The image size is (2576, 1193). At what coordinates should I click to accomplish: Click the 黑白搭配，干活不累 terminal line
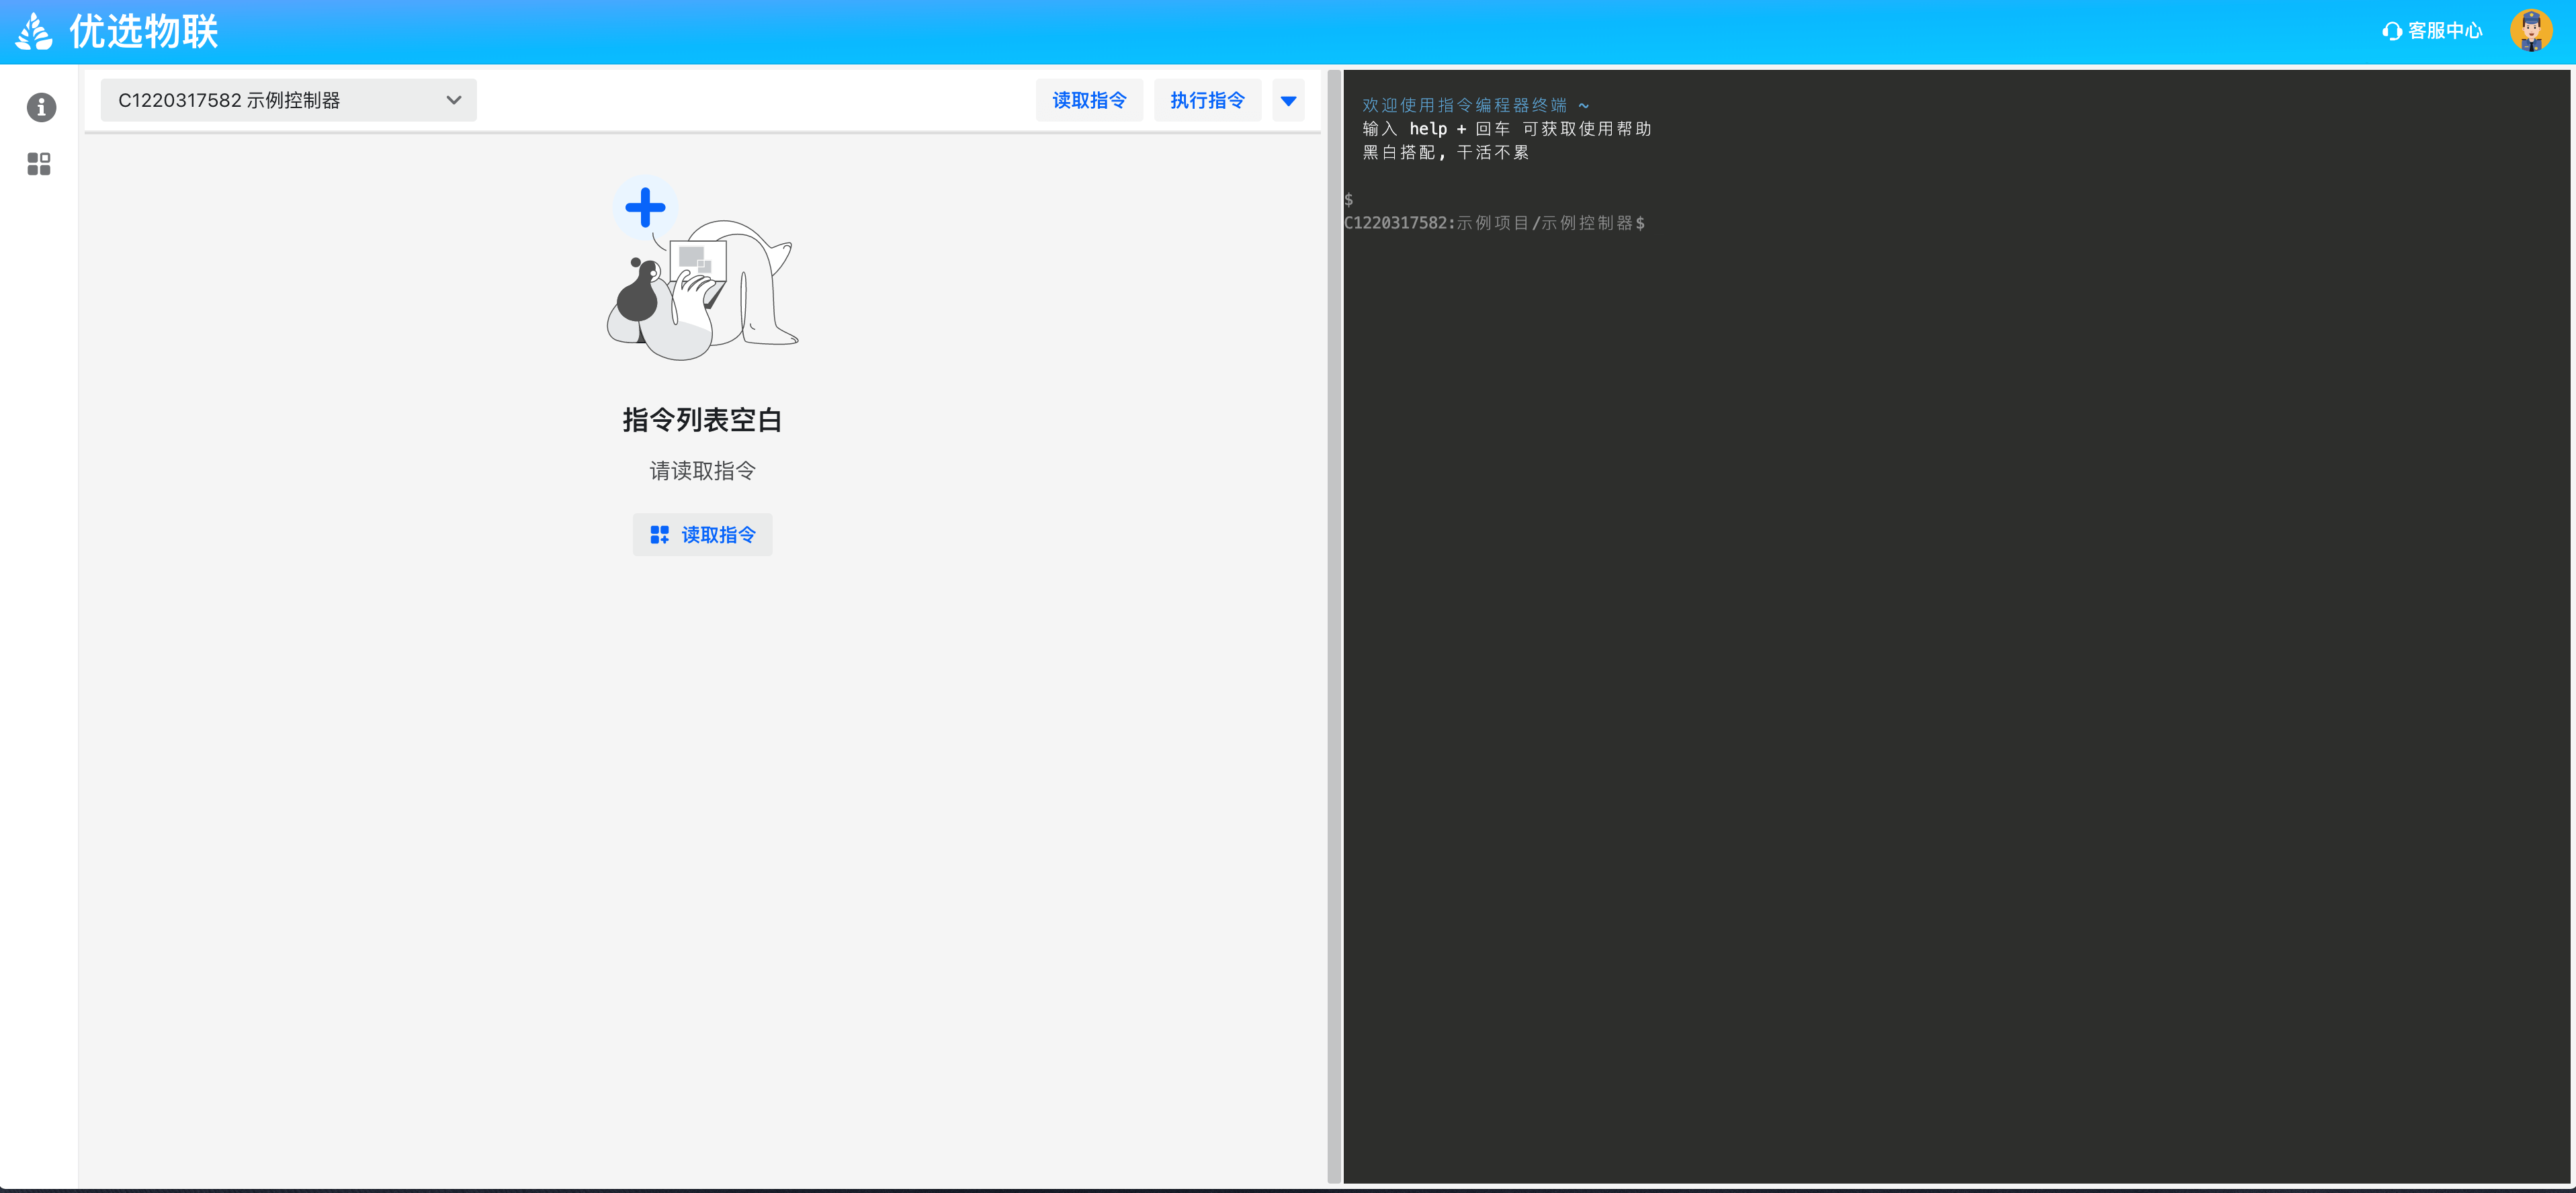click(1445, 152)
